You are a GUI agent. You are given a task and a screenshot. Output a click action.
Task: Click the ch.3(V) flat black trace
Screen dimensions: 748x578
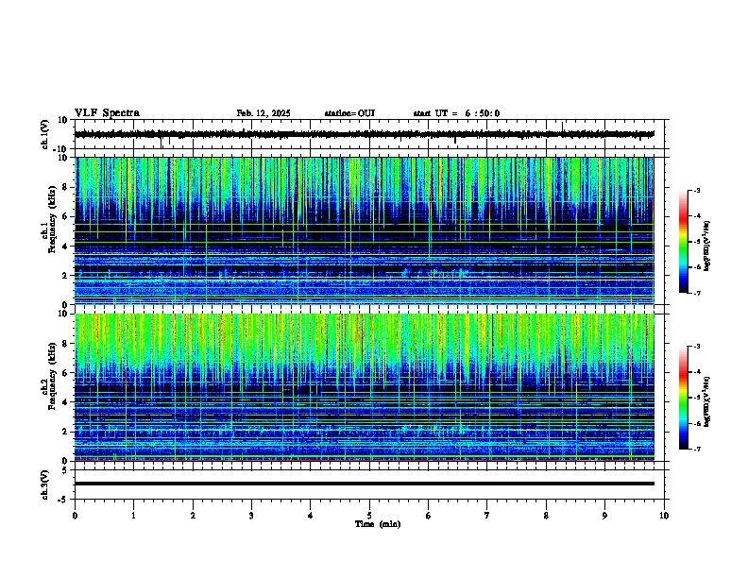coord(365,484)
